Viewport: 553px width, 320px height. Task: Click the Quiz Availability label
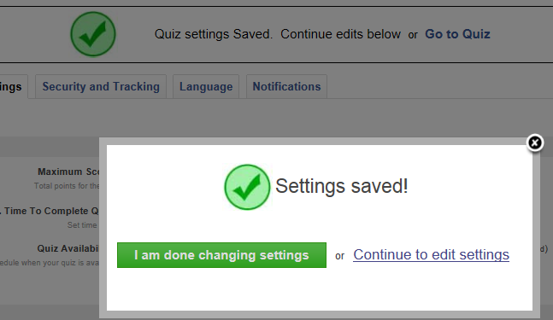[x=68, y=248]
